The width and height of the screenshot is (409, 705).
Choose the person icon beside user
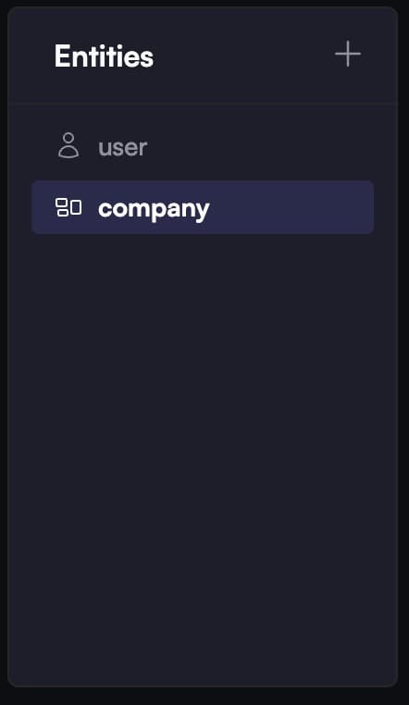[x=68, y=145]
